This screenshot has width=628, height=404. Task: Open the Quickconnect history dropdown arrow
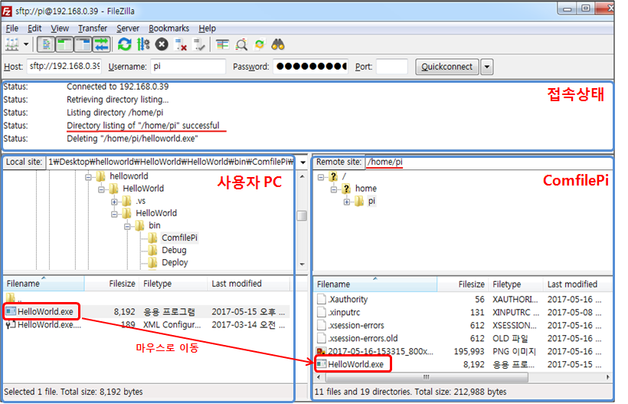pos(487,67)
